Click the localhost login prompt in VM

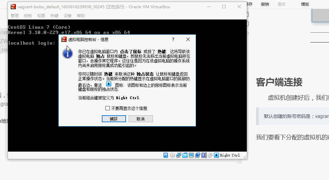pyautogui.click(x=32, y=43)
